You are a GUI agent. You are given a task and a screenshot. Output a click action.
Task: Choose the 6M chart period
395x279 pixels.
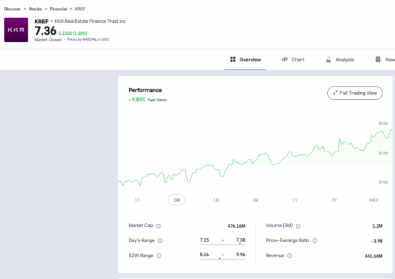255,200
